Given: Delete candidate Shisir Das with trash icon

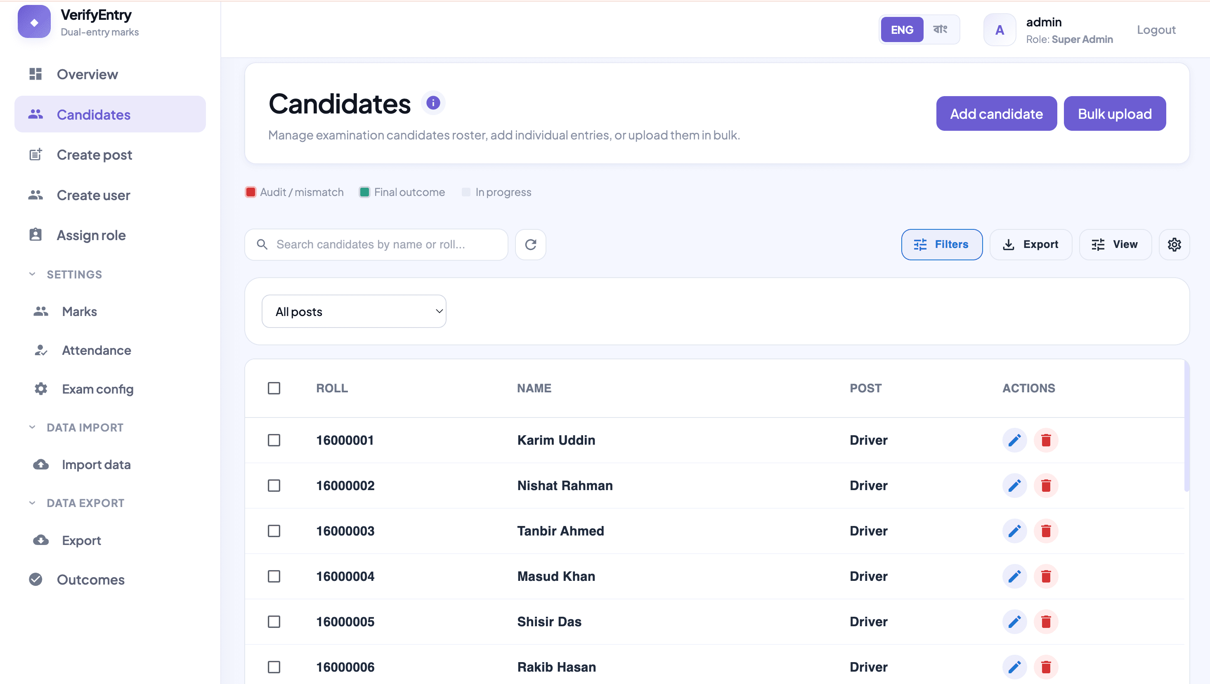Looking at the screenshot, I should click(x=1046, y=622).
